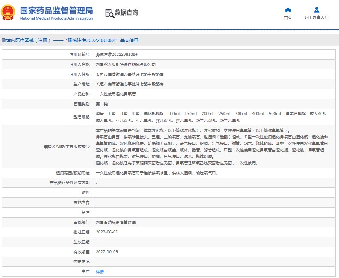Click the approval date 2022-06-01
The height and width of the screenshot is (278, 339).
point(106,232)
